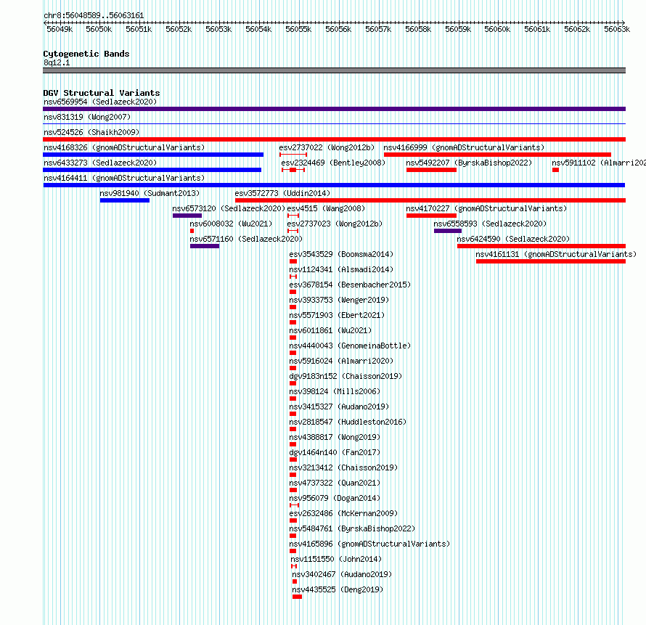Click the Cytogenetic Bands track title
The width and height of the screenshot is (646, 625).
(x=86, y=54)
